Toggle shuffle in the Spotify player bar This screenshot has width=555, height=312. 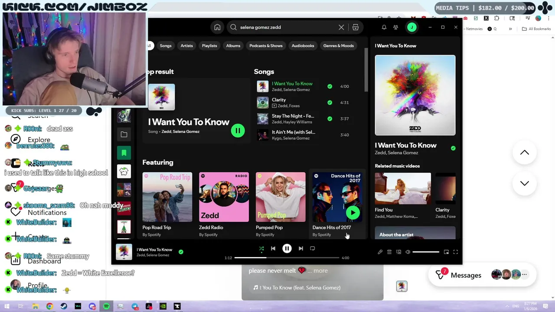click(x=261, y=248)
